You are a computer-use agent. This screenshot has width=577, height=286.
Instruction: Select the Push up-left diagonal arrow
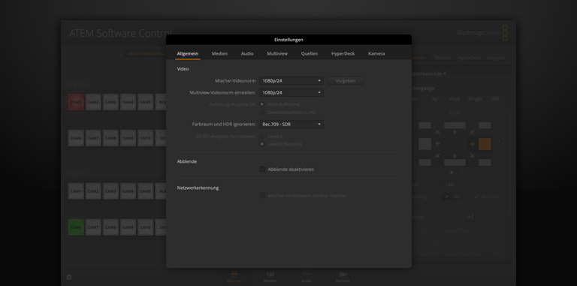coord(437,132)
